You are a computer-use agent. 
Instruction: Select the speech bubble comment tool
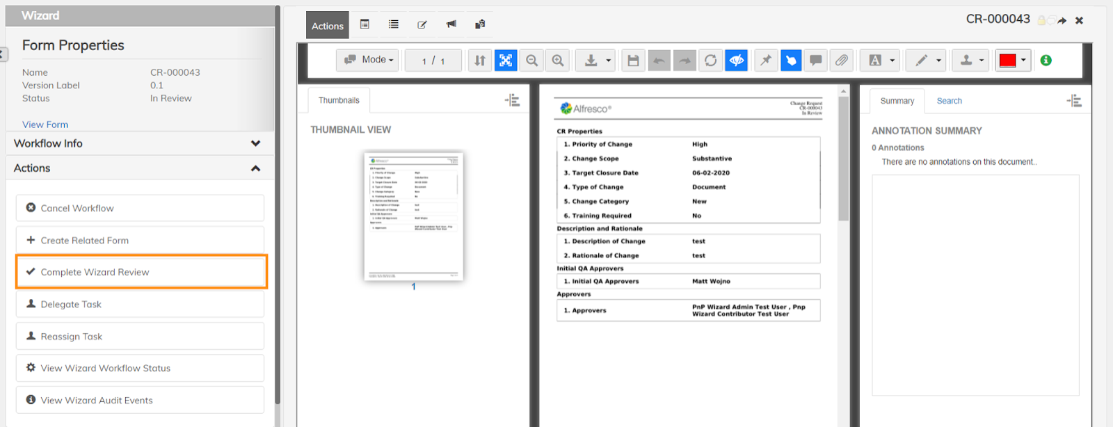[816, 61]
